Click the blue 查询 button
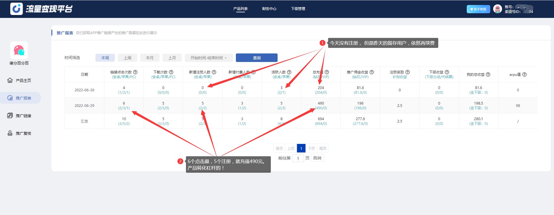The width and height of the screenshot is (554, 215). 257,58
